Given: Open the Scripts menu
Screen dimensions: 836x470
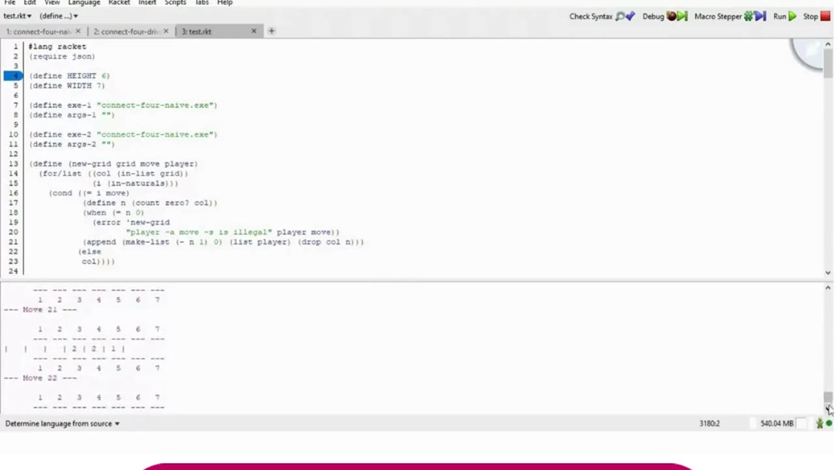Looking at the screenshot, I should pos(175,3).
